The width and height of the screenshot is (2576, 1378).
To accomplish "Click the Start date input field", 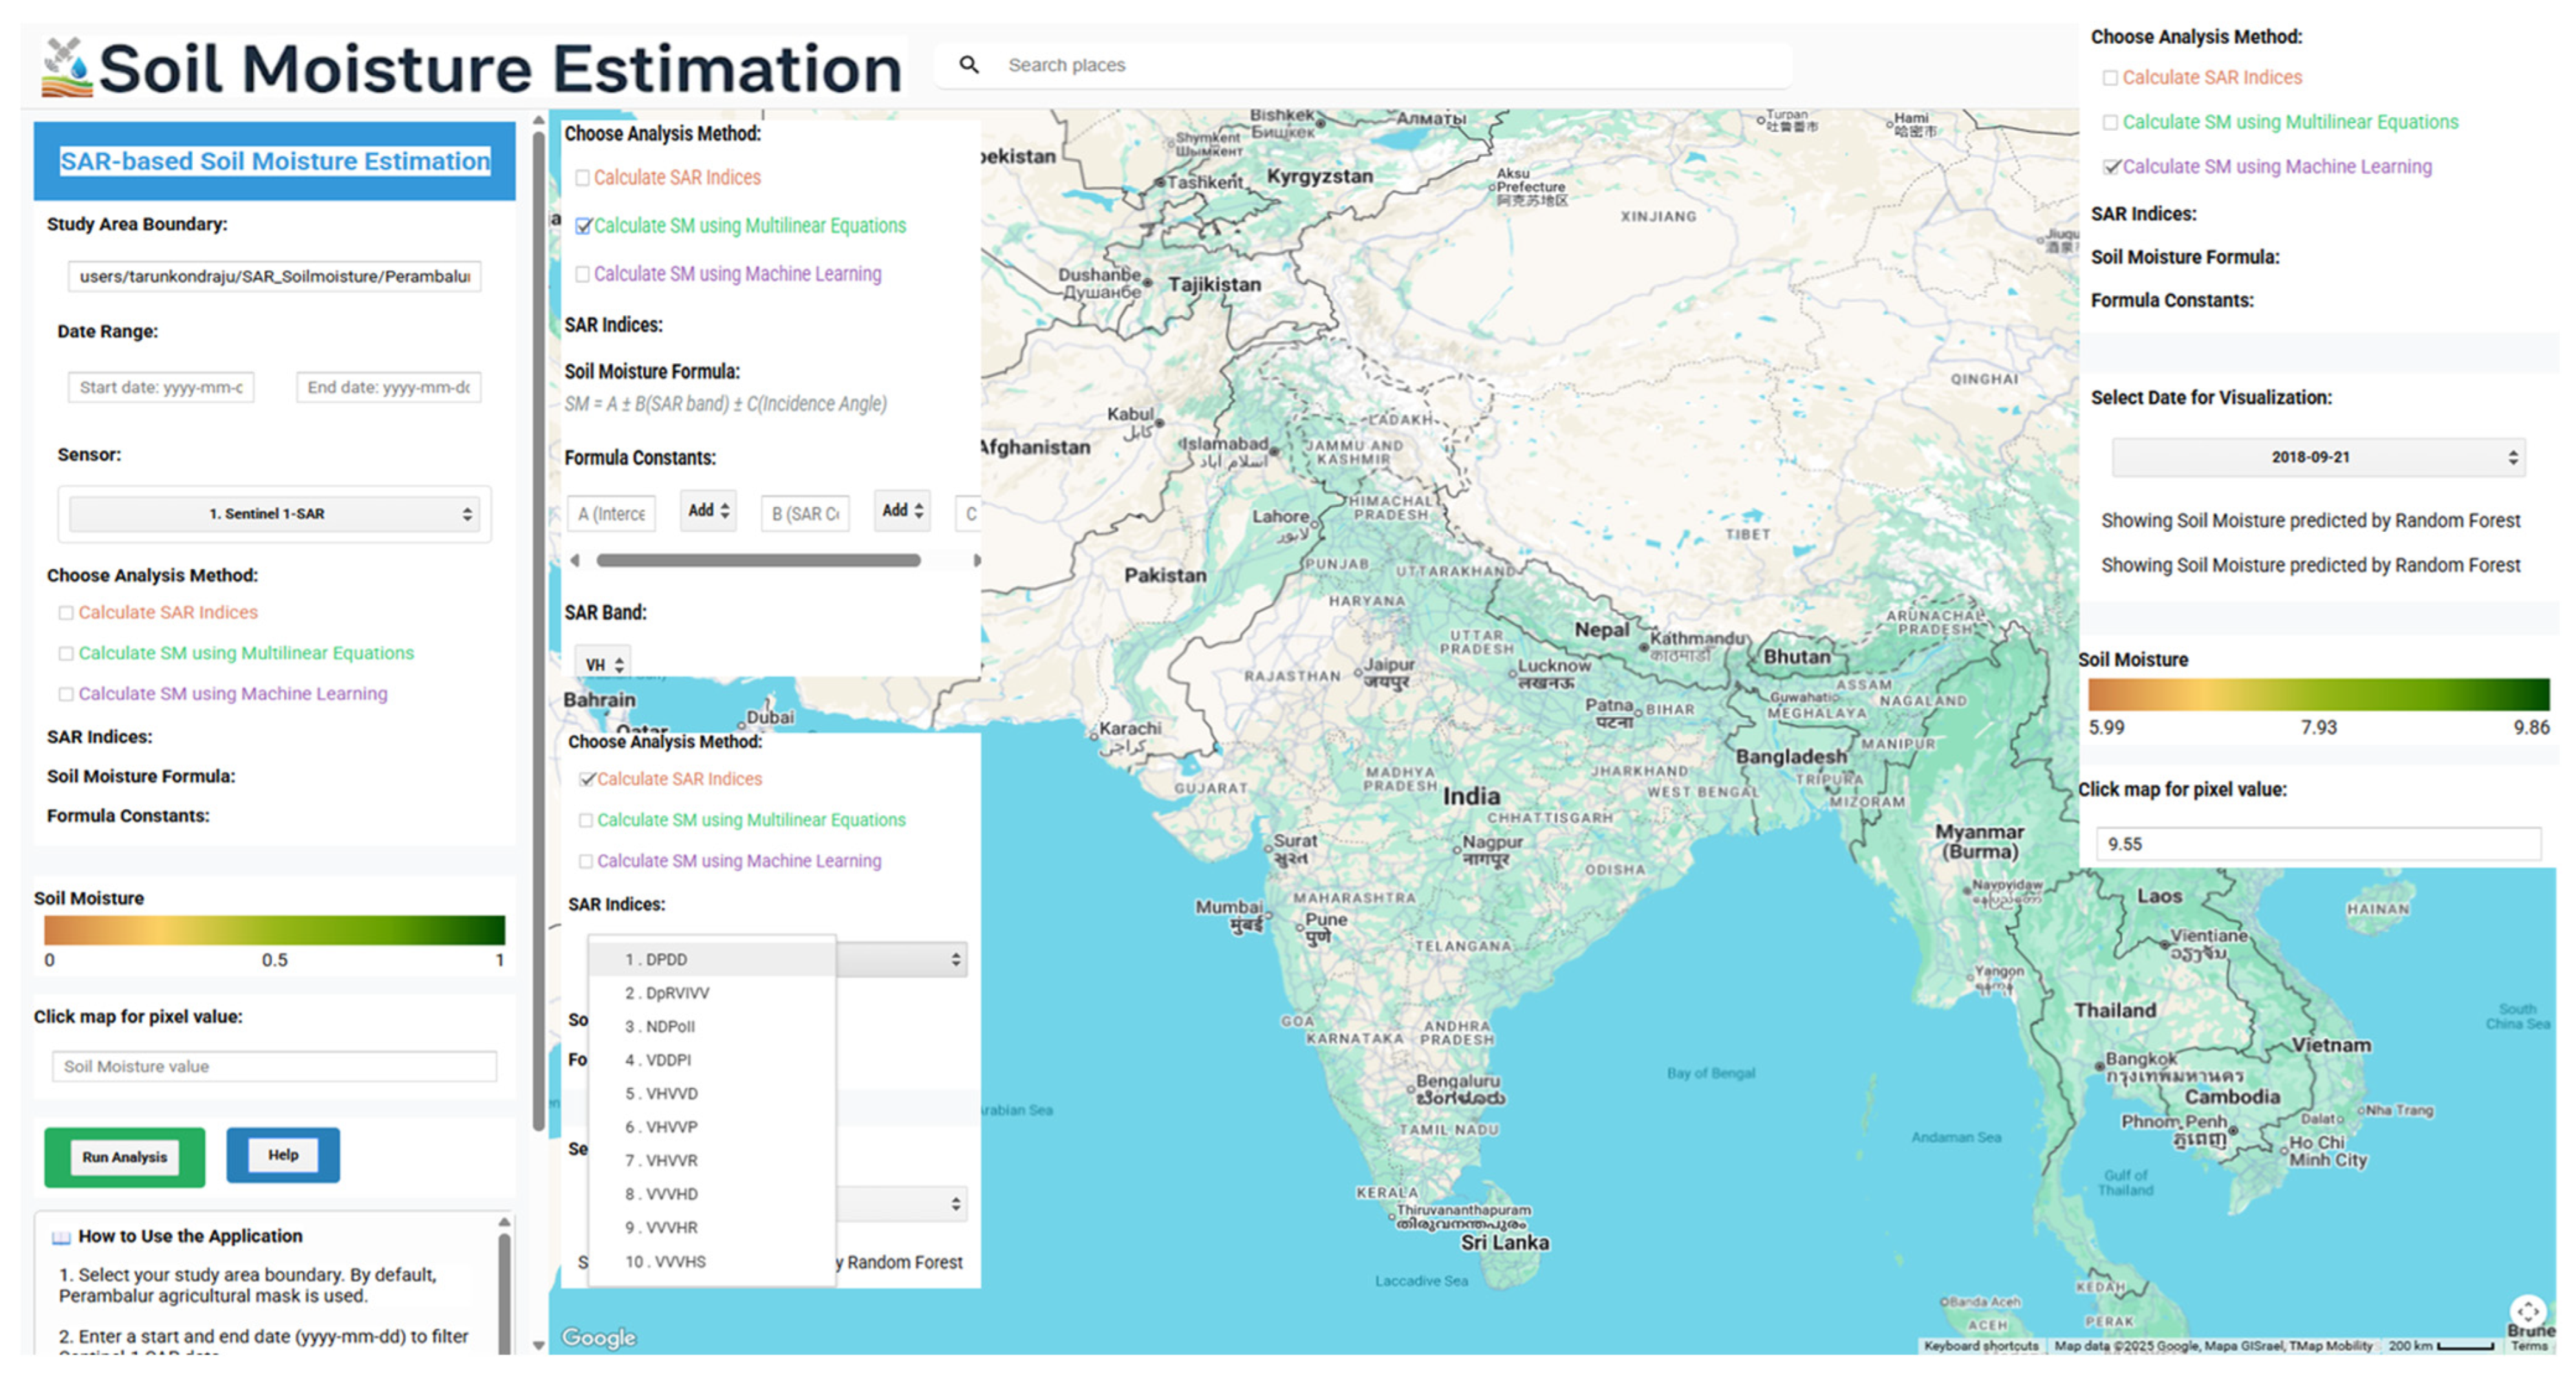I will [161, 388].
